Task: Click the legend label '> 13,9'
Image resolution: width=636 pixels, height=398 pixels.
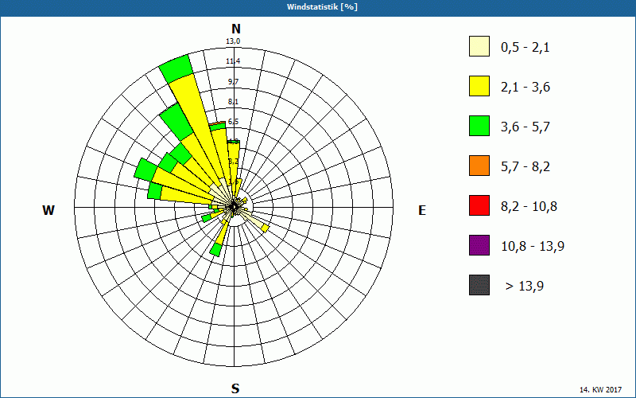Action: [x=525, y=287]
